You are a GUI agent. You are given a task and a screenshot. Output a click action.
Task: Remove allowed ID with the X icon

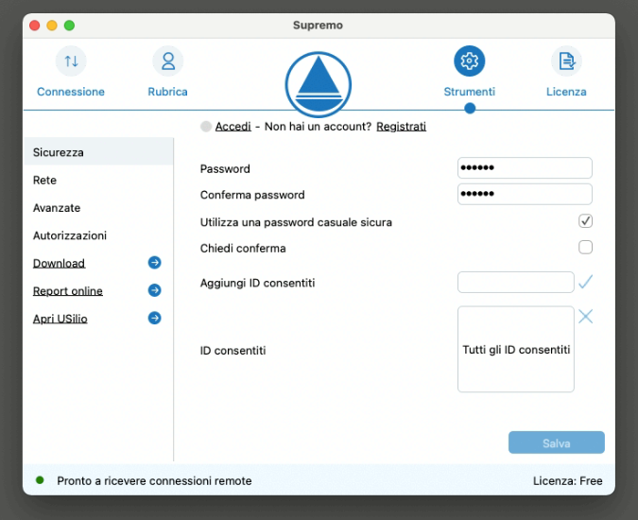pos(585,316)
